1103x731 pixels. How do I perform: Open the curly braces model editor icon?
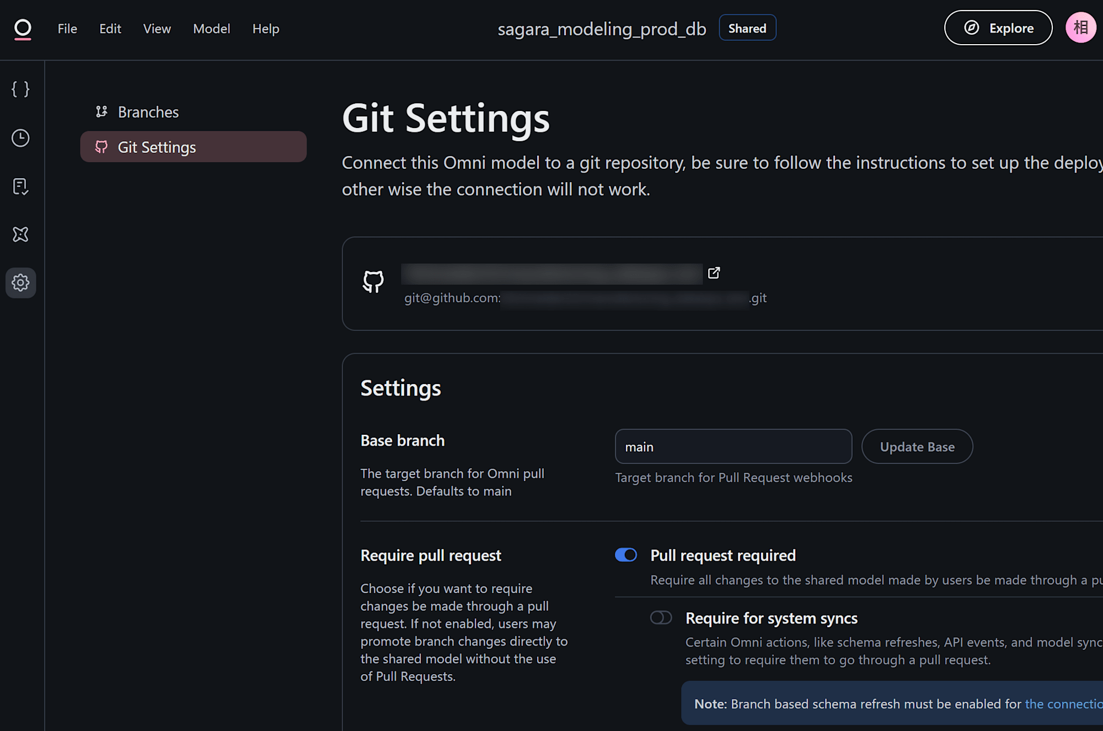[20, 89]
